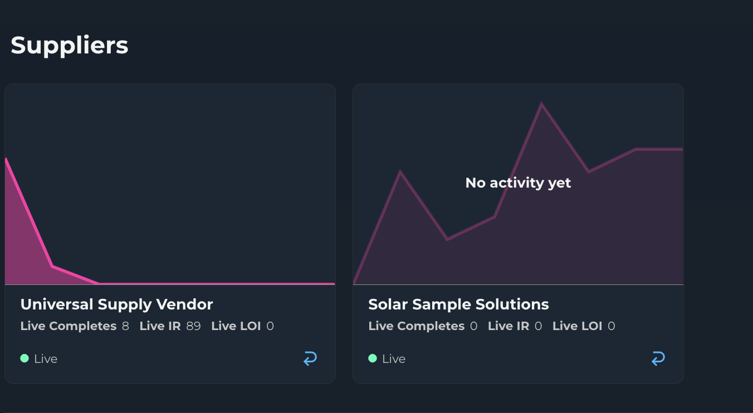Click the Live status on Solar Sample Solutions

(x=387, y=359)
